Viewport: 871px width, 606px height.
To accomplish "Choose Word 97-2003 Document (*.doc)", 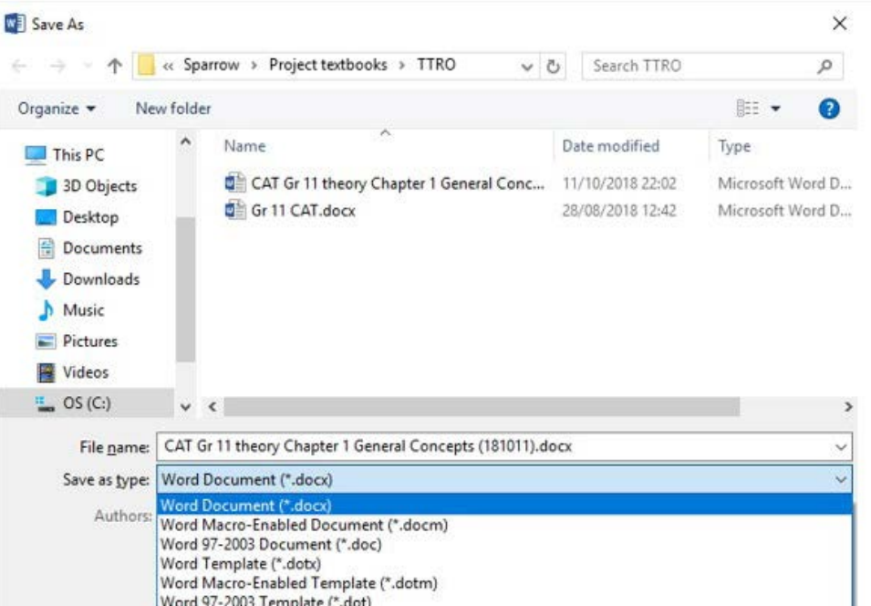I will click(x=504, y=544).
